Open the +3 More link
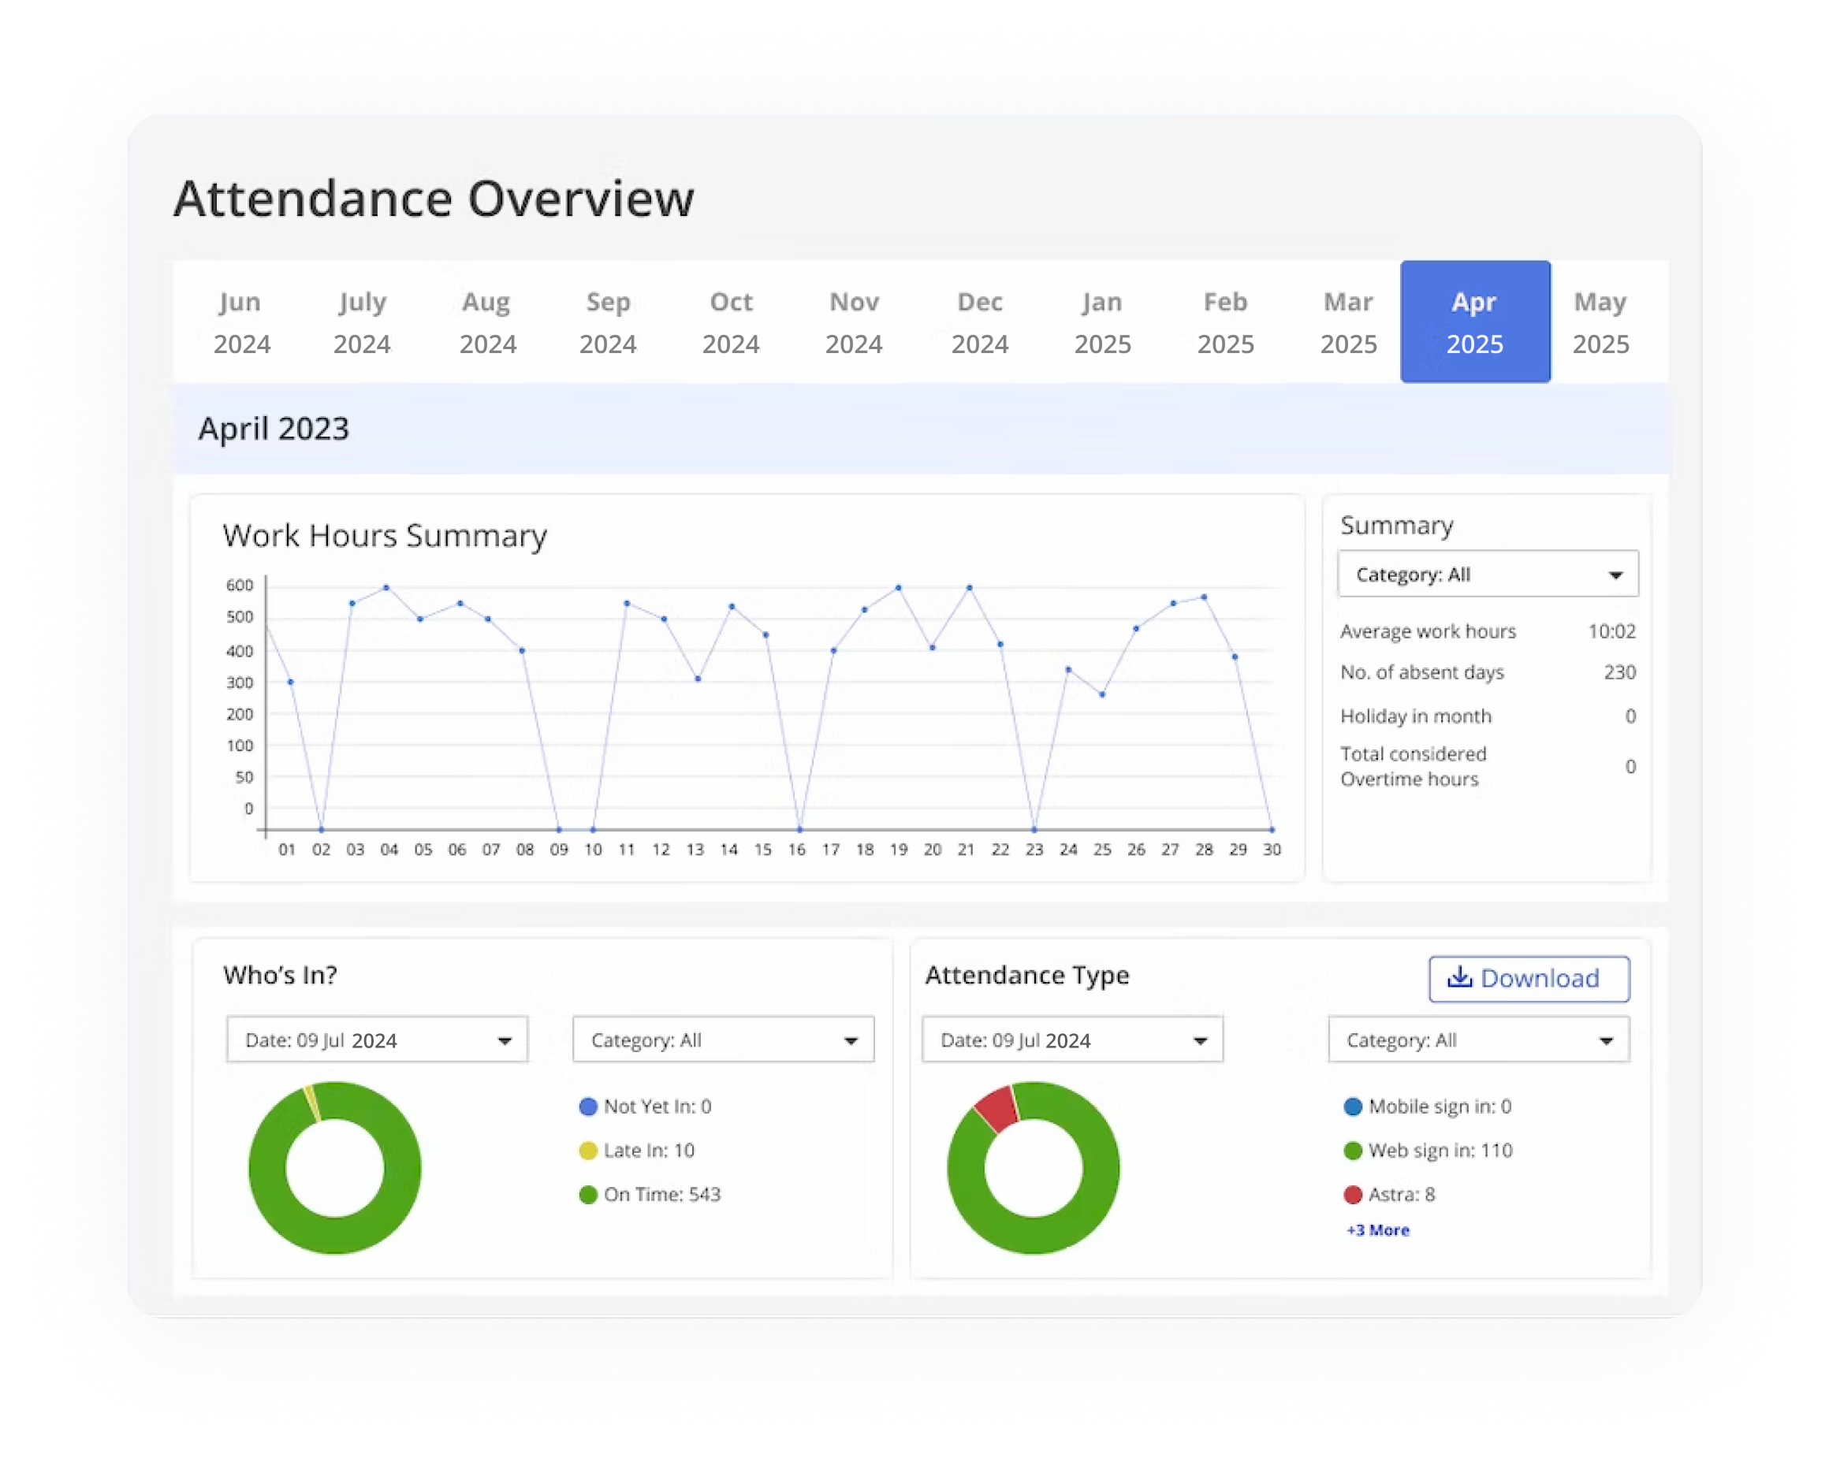1829x1458 pixels. (x=1378, y=1229)
